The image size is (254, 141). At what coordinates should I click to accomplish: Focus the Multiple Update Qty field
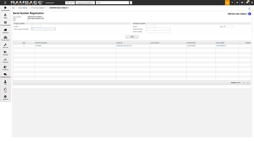click(x=228, y=26)
